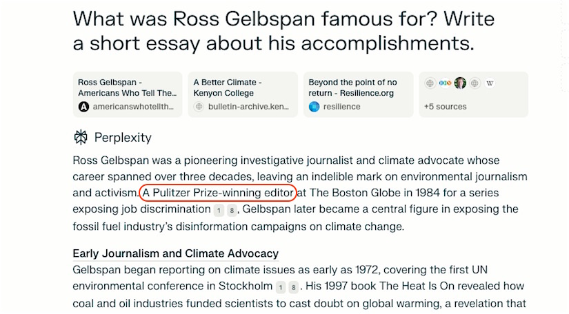Open the "Beyond the point of no return" source title

tap(352, 87)
